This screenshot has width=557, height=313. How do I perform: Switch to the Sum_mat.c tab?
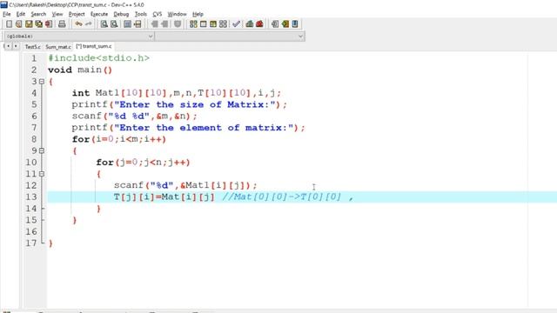coord(58,47)
